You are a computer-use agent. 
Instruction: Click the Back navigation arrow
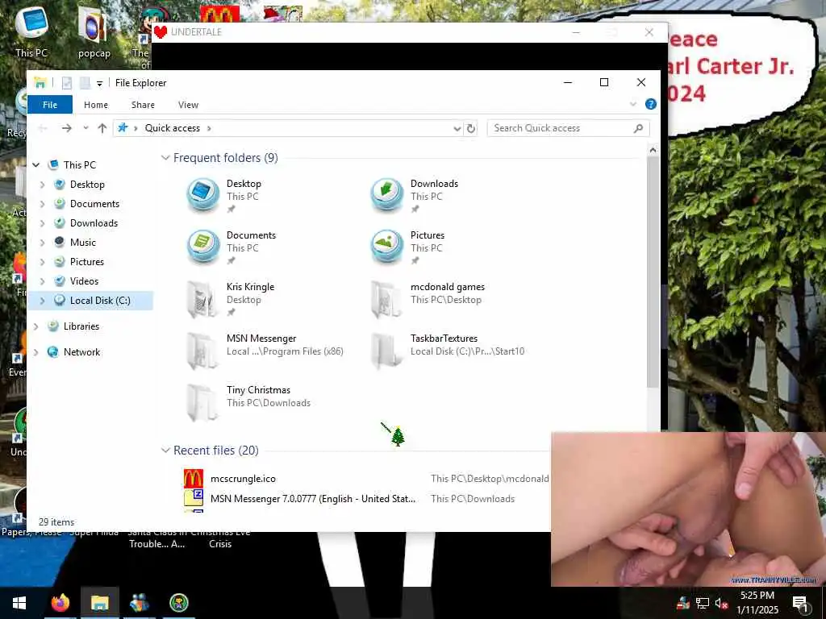[x=43, y=128]
